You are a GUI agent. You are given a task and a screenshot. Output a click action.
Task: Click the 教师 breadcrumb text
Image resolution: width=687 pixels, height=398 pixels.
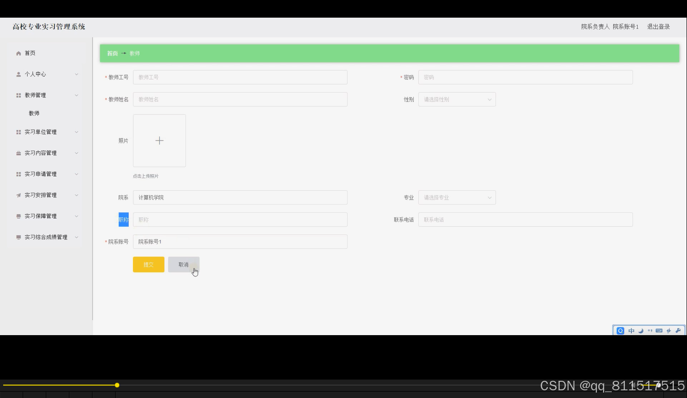135,53
